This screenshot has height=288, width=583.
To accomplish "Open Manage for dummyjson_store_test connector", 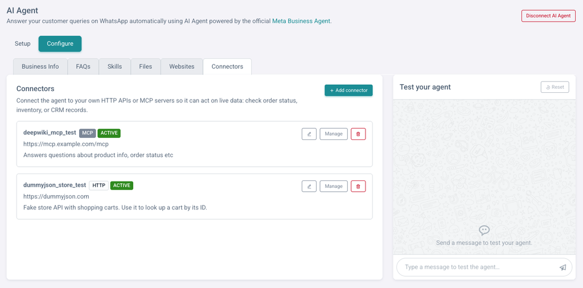I will (x=334, y=186).
